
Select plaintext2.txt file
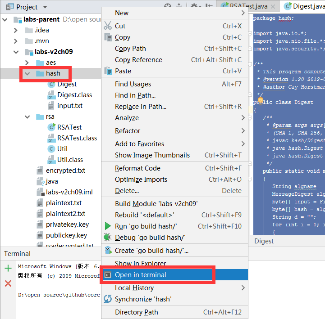65,214
